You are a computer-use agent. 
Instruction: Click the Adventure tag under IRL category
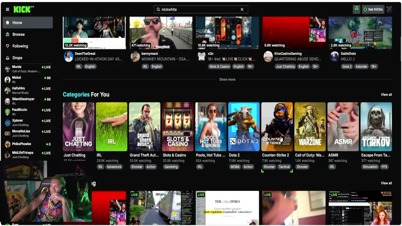[x=114, y=167]
